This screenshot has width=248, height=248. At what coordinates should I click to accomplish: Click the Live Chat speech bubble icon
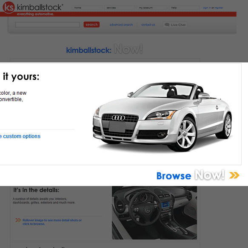167,25
